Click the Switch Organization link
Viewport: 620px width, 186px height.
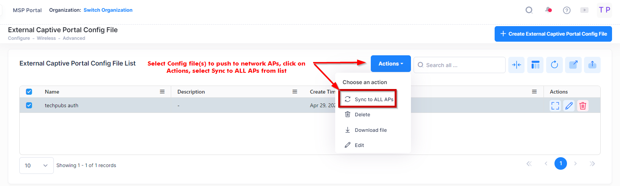point(108,10)
